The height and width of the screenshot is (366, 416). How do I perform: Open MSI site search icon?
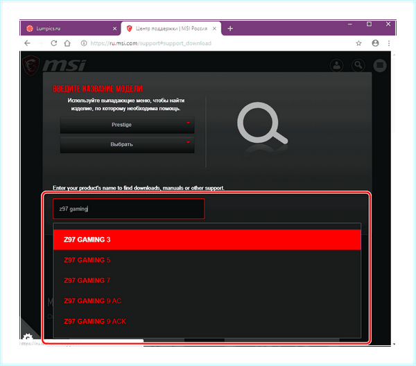point(358,65)
